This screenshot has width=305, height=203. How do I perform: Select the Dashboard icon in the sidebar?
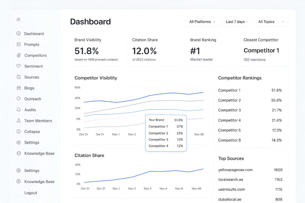18,34
